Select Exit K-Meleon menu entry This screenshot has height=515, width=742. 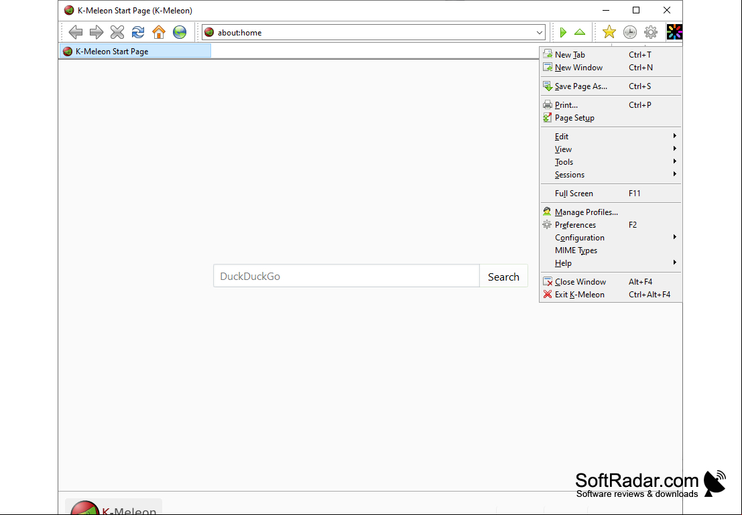pyautogui.click(x=611, y=294)
